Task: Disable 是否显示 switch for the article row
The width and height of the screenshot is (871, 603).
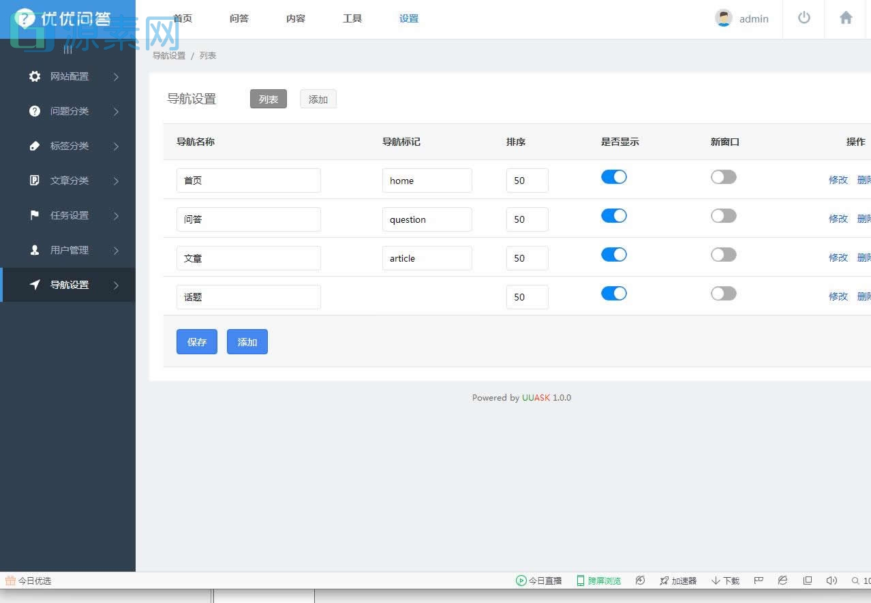Action: [613, 254]
